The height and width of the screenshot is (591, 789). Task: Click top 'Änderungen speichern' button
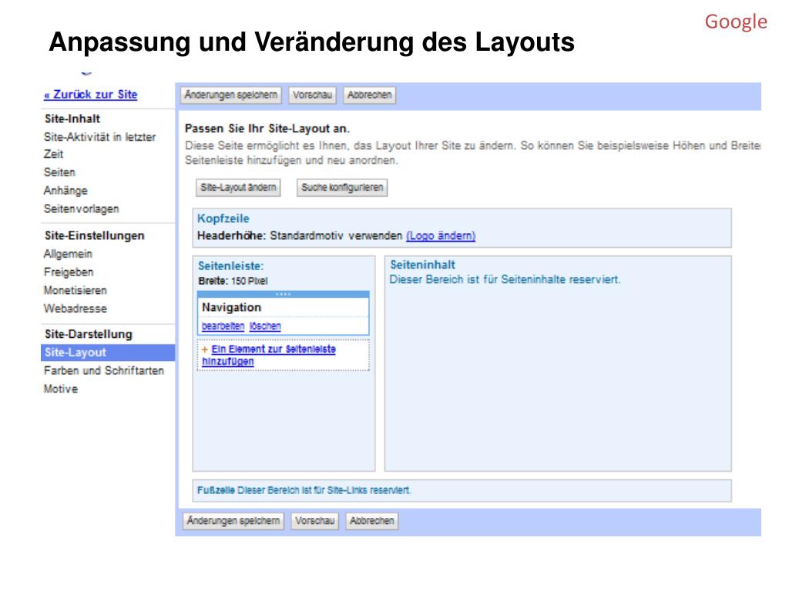pyautogui.click(x=231, y=95)
